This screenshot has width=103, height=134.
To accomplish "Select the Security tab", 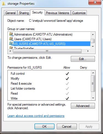I will 37,12.
